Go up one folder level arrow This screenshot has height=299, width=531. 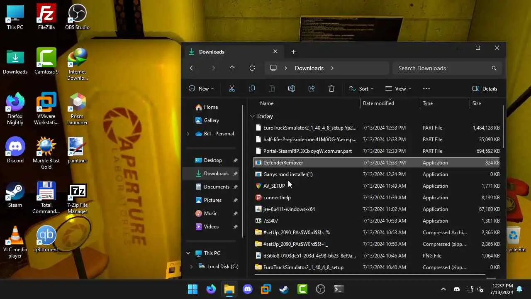pos(232,68)
